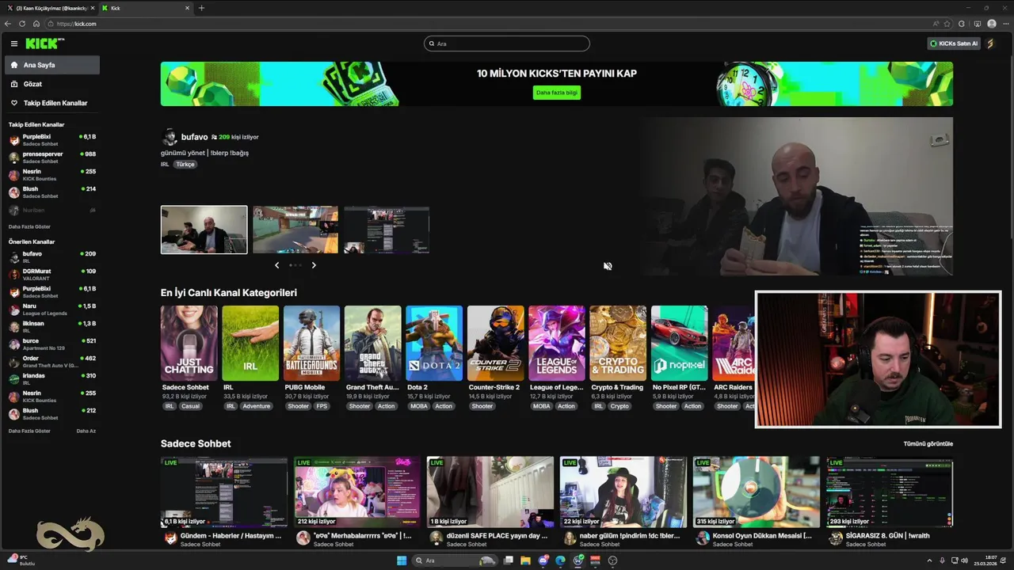Open No Pixel RP category
1014x570 pixels.
coord(679,344)
